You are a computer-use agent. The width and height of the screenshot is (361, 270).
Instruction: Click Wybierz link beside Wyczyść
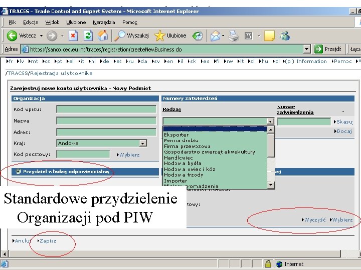pos(341,219)
